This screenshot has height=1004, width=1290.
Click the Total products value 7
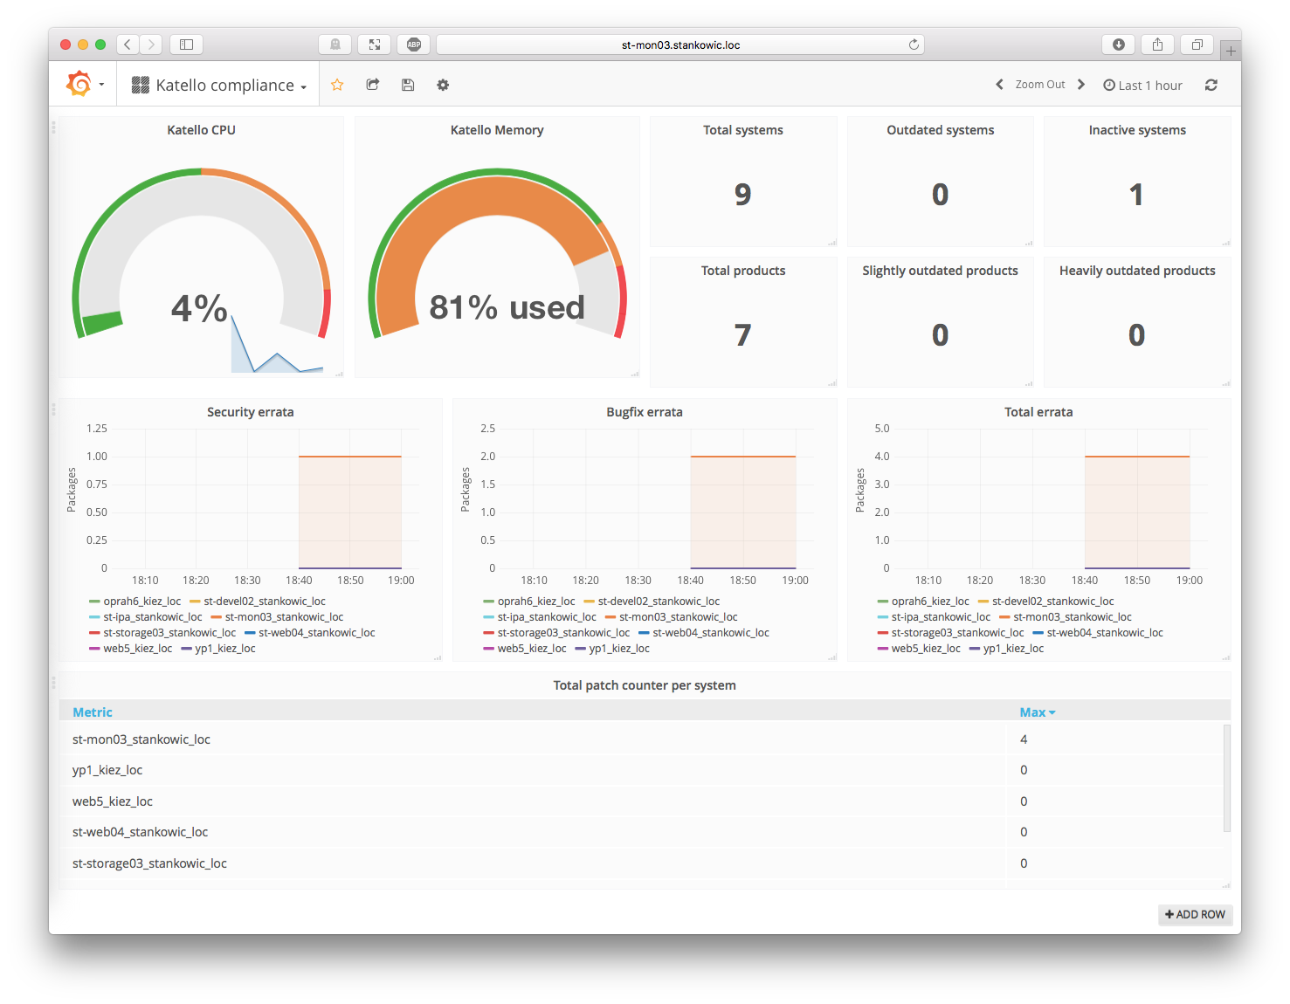[743, 334]
